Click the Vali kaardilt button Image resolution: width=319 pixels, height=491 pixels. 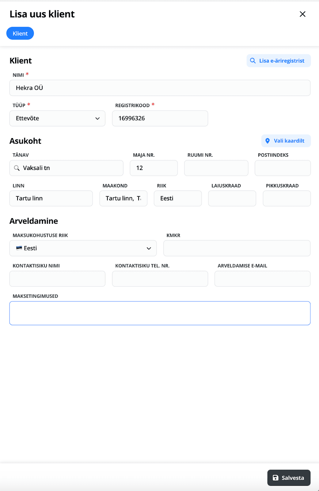tap(286, 141)
